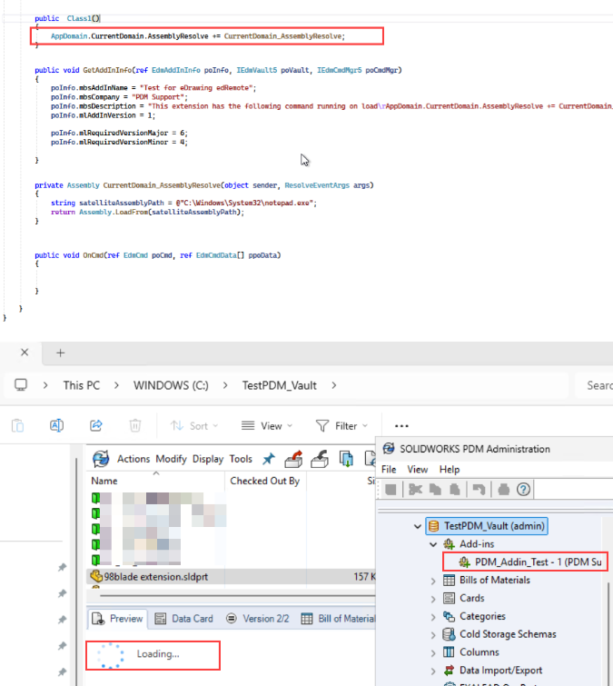The width and height of the screenshot is (613, 686).
Task: Click the PDM Check Out icon in toolbar
Action: click(293, 459)
